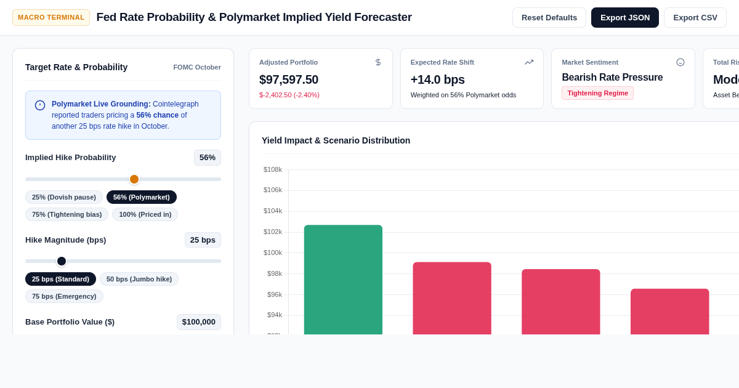Click the FOMC October label

point(197,67)
